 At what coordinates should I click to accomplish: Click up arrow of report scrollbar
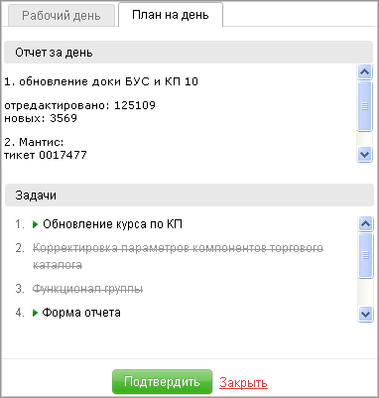click(364, 71)
